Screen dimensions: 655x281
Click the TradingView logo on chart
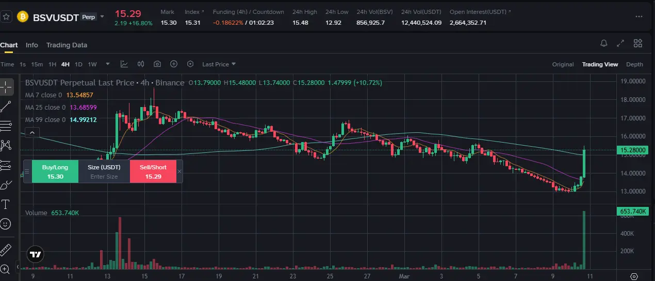tap(36, 254)
